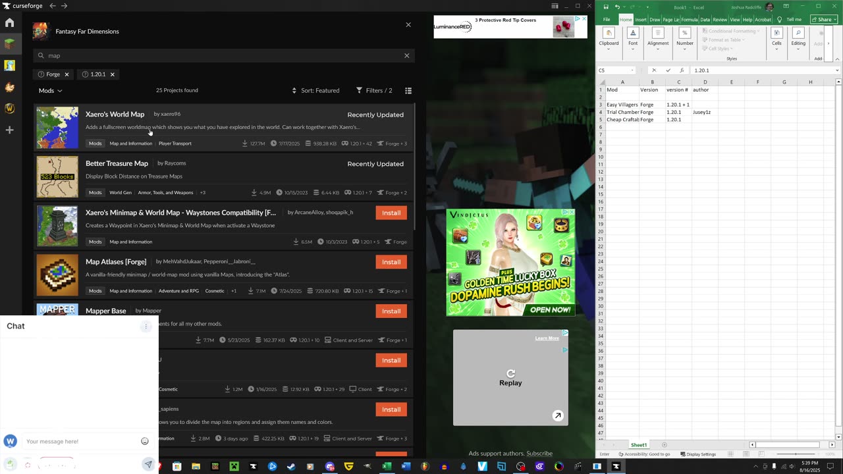The image size is (843, 474).
Task: Switch to Excel's Insert tab
Action: pos(641,20)
